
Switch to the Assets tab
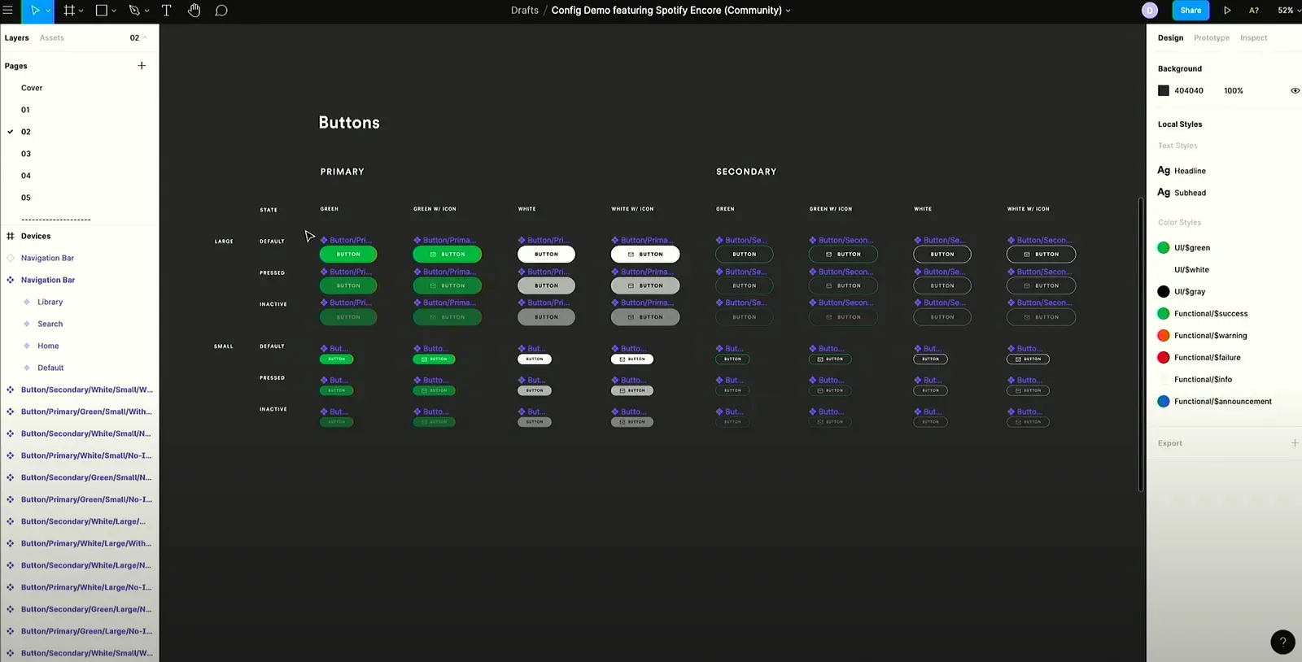point(52,38)
